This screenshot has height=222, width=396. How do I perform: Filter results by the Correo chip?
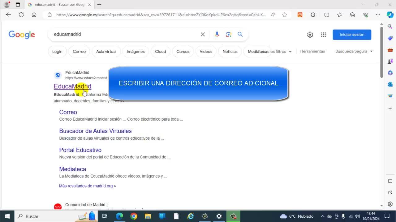(79, 51)
